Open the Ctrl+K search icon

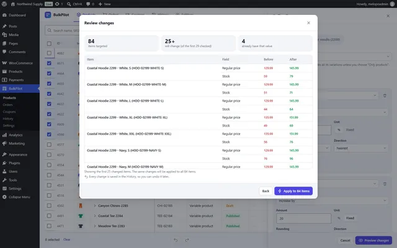(x=69, y=4)
